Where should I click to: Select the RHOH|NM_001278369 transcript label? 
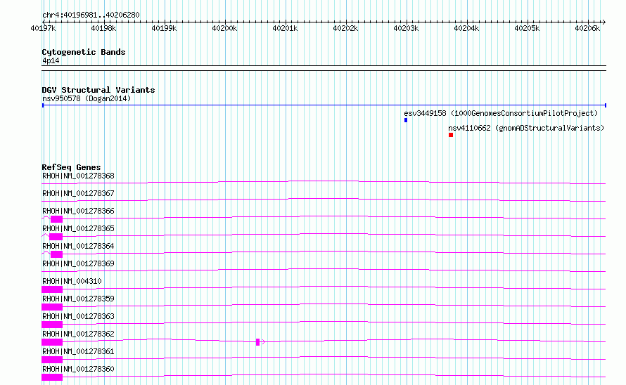pos(78,263)
